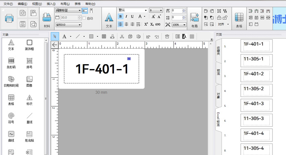Toggle bold text formatting

point(121,16)
